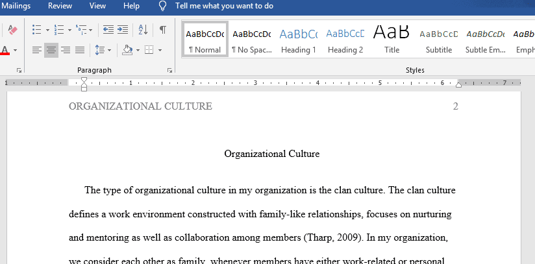The width and height of the screenshot is (535, 264).
Task: Open the Borders dropdown arrow
Action: 160,51
